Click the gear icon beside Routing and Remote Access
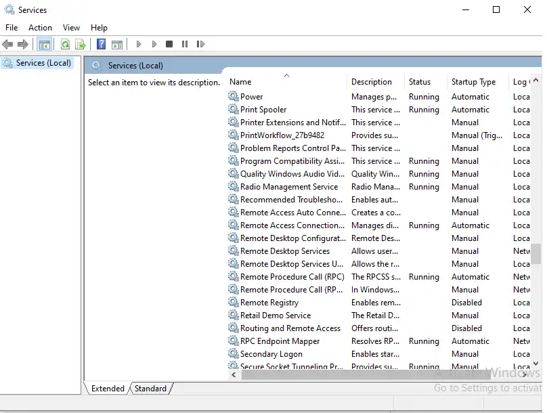 tap(234, 328)
